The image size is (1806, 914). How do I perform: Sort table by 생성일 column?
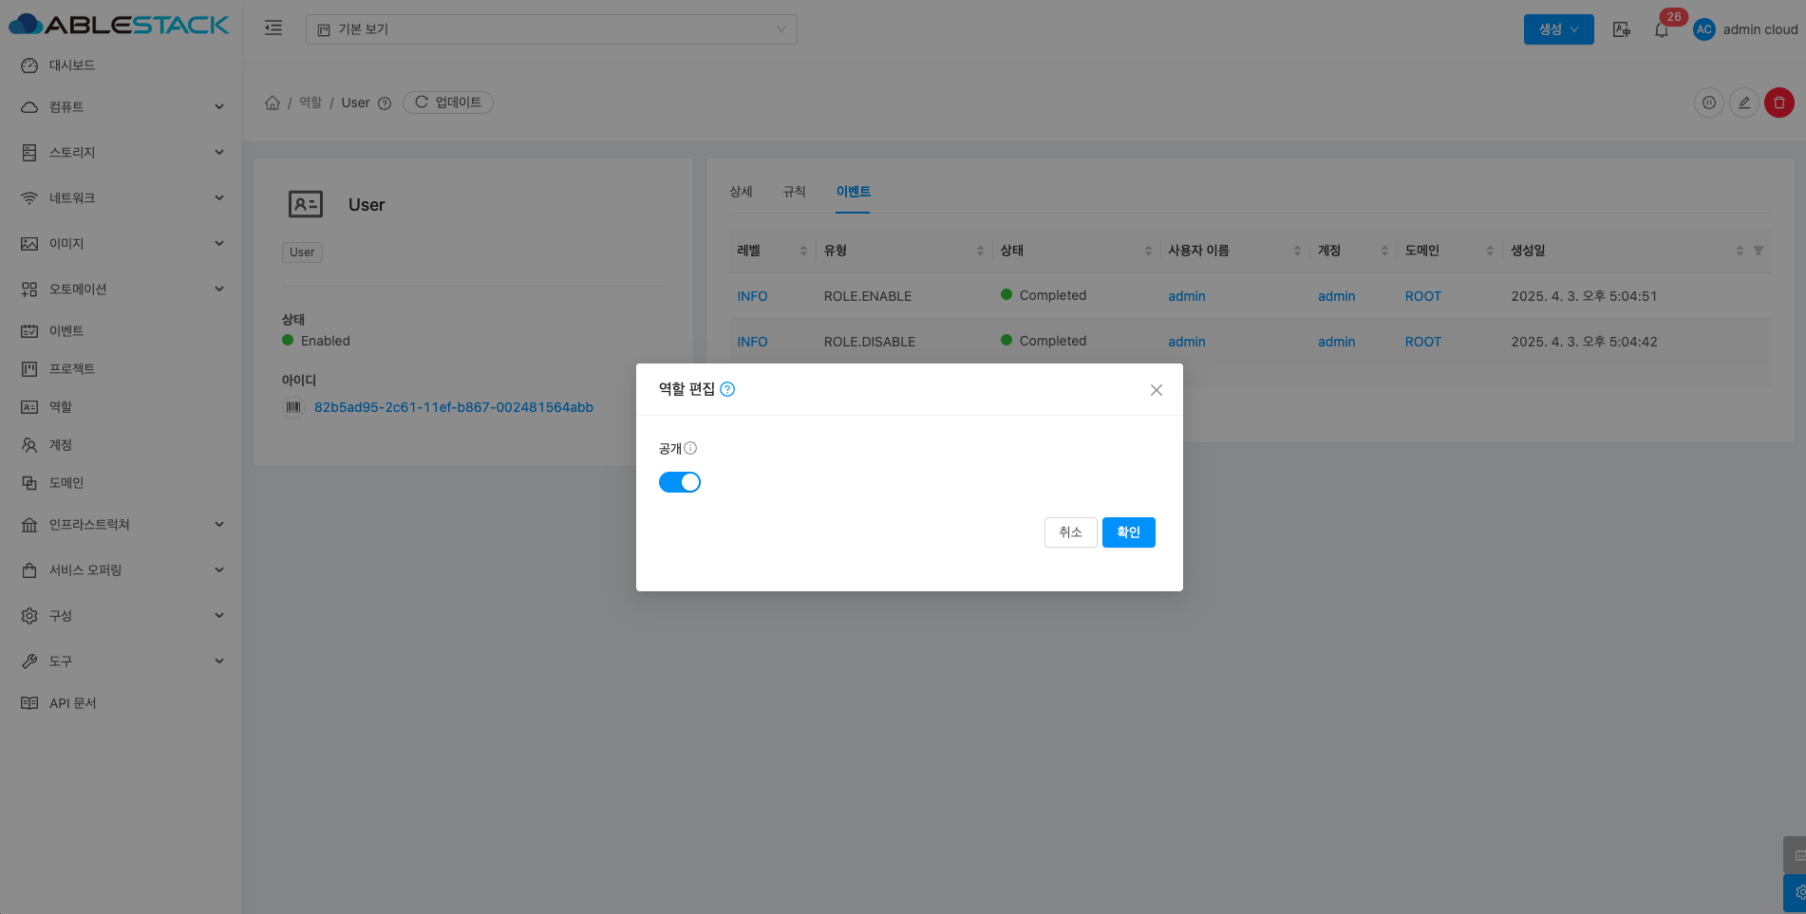[x=1624, y=251]
